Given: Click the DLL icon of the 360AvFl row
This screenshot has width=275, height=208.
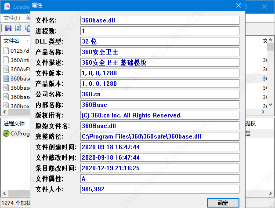Looking at the screenshot, I should pyautogui.click(x=6, y=69).
